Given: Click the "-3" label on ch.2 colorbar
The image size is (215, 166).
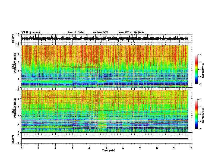Looking at the screenshot, I should tap(200, 100).
